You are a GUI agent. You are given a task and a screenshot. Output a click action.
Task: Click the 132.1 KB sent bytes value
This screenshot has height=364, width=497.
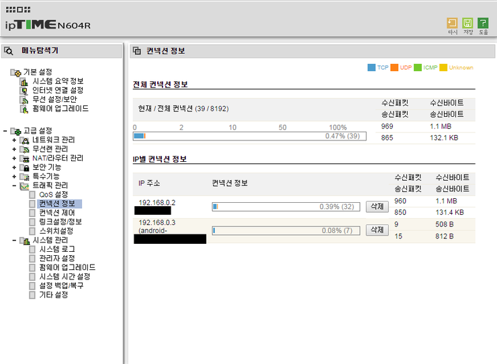click(x=444, y=138)
